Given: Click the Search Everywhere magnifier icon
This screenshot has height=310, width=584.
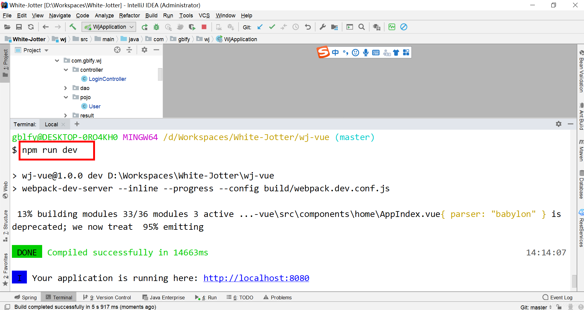Looking at the screenshot, I should (x=362, y=27).
